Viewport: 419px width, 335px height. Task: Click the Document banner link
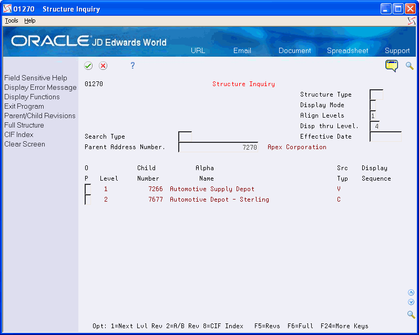(294, 51)
